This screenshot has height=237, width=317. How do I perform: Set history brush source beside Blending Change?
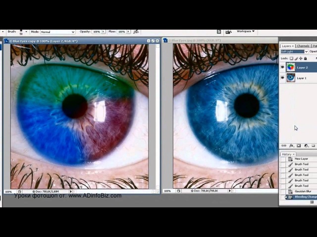(x=283, y=197)
